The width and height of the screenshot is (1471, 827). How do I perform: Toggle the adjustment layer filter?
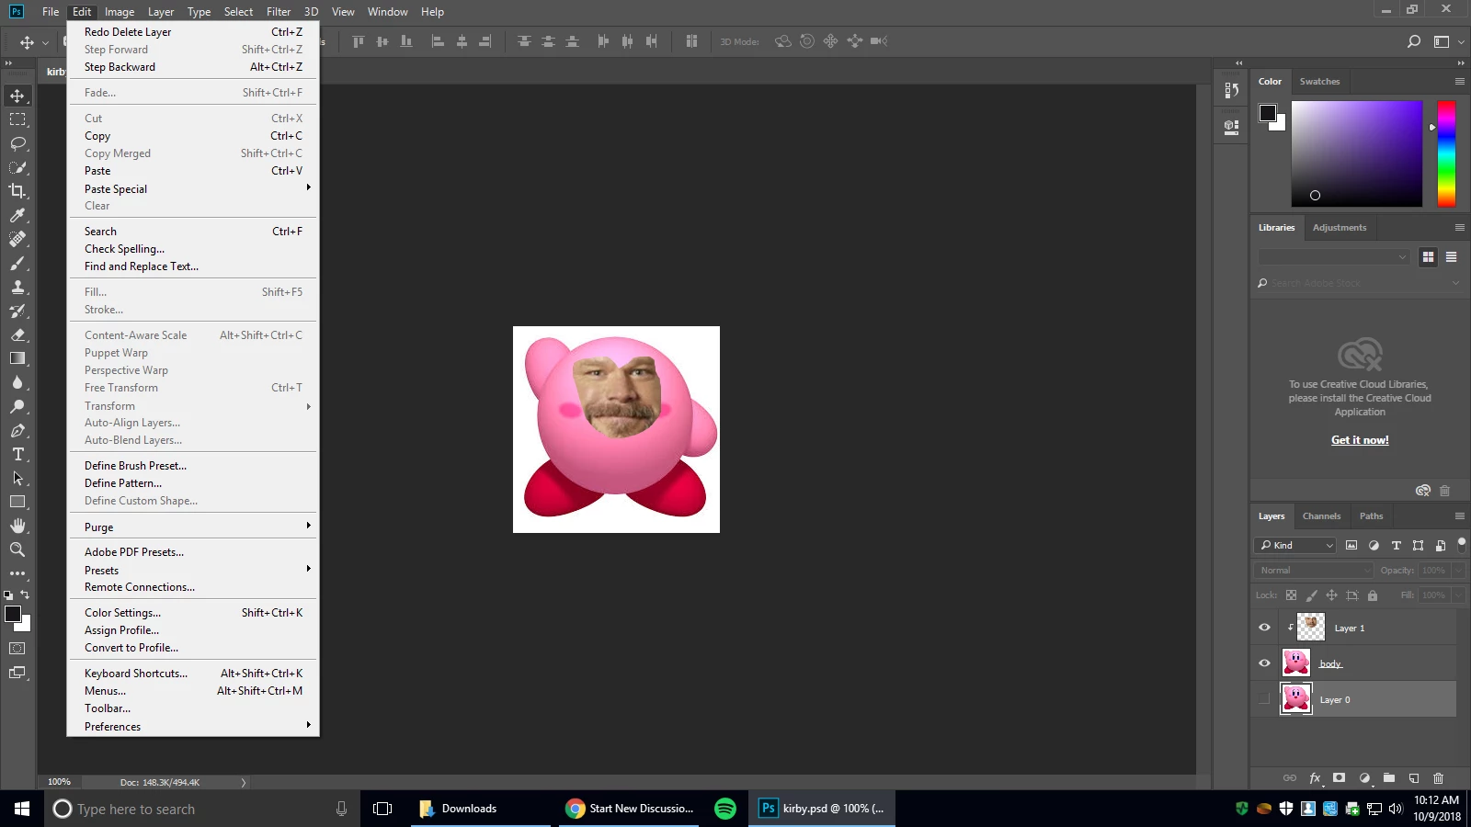click(1374, 545)
